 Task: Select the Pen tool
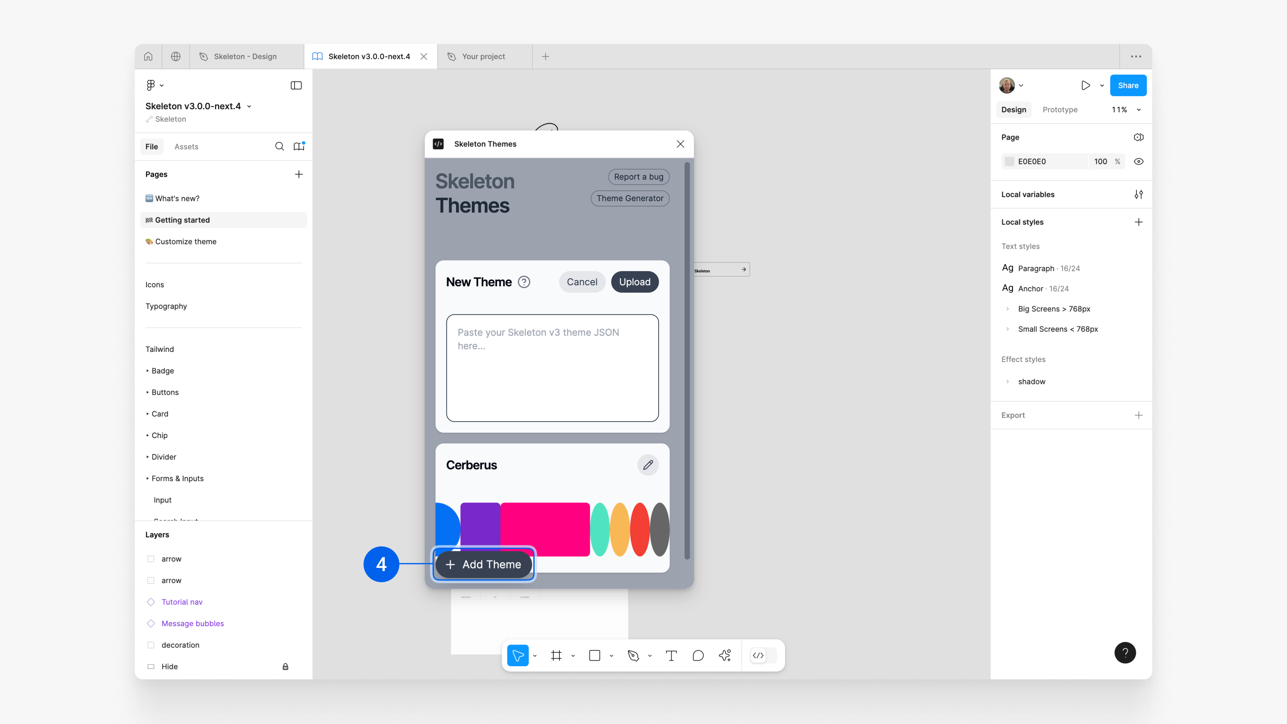pos(633,656)
